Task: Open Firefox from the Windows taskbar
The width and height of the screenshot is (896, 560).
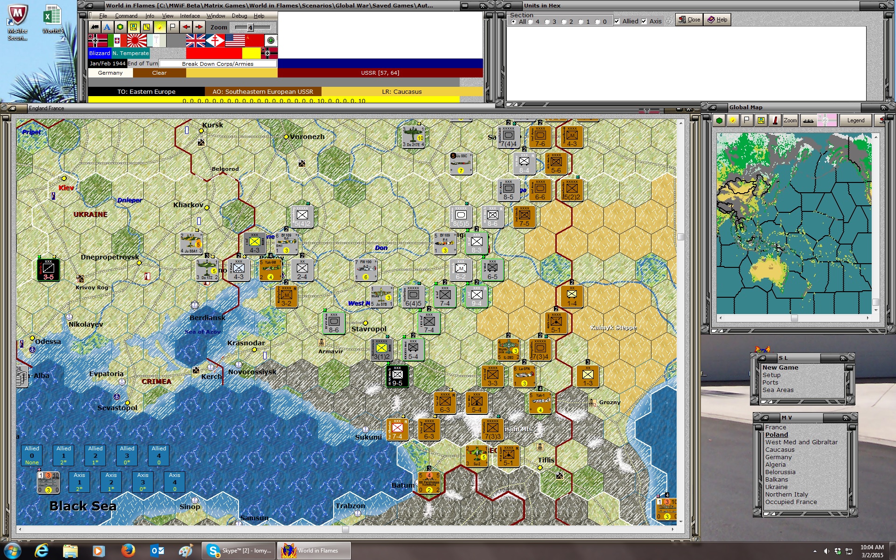Action: click(128, 551)
